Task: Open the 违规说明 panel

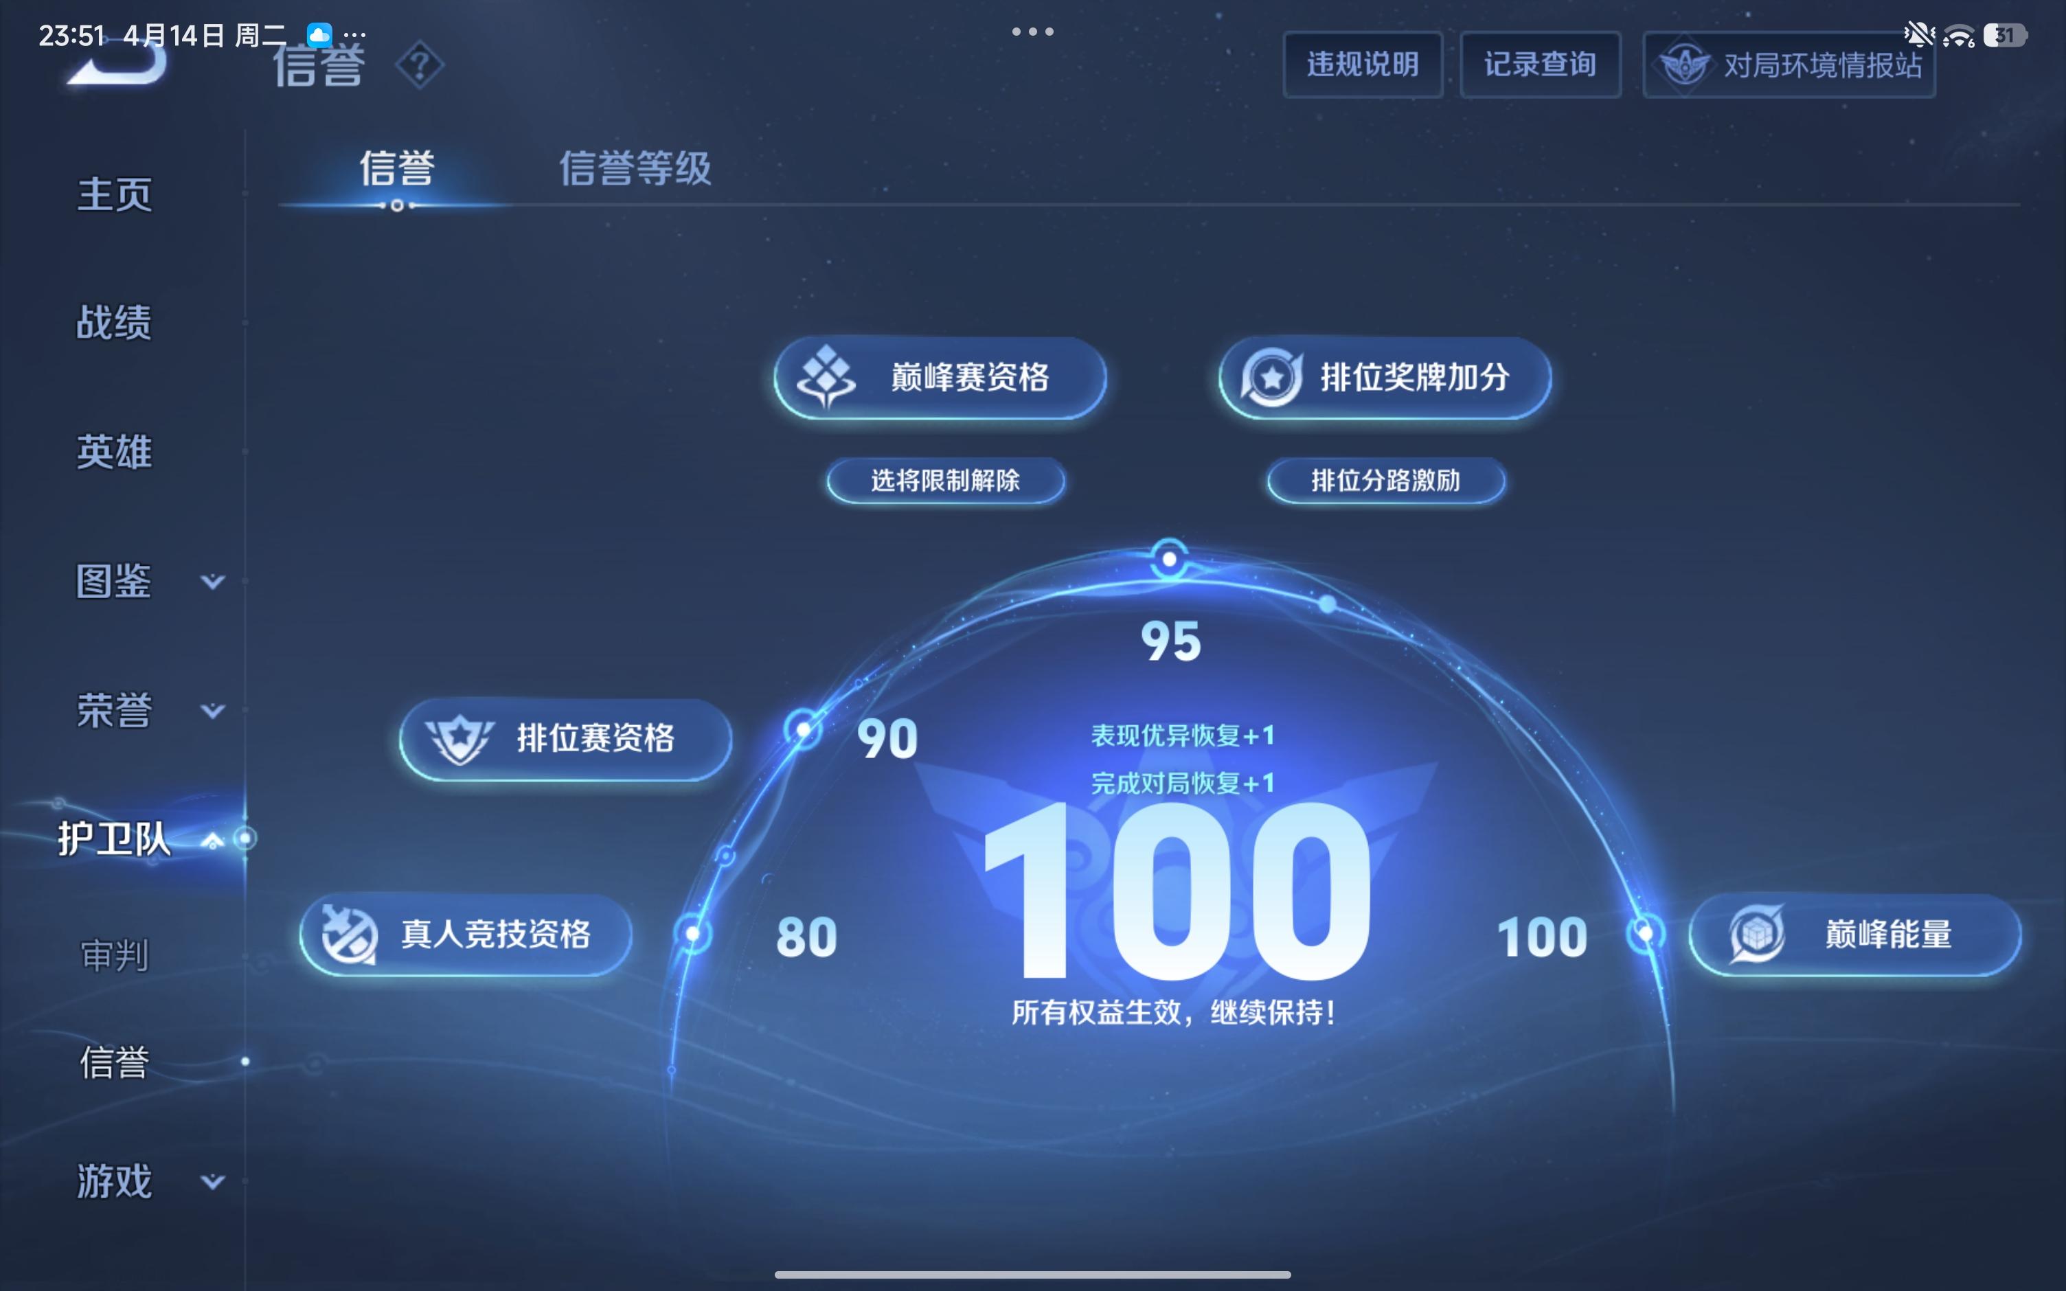Action: click(1363, 63)
